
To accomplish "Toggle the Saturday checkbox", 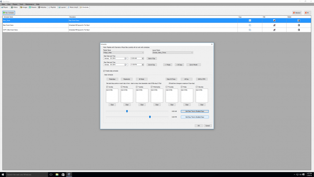I will coord(196,87).
